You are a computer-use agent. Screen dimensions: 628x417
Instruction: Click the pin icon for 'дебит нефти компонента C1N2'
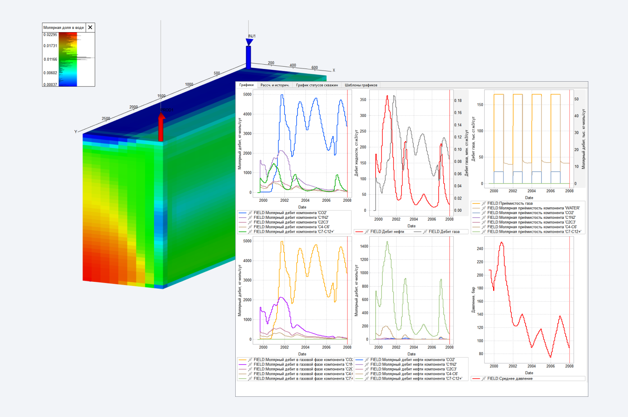(367, 365)
